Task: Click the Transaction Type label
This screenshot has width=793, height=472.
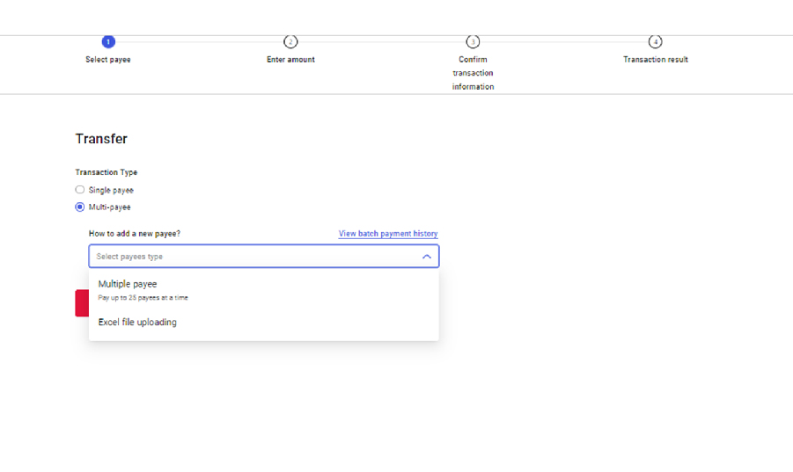Action: (x=106, y=172)
